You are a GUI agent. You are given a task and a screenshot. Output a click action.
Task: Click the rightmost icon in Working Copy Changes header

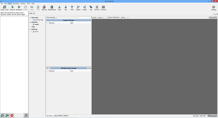[90, 68]
